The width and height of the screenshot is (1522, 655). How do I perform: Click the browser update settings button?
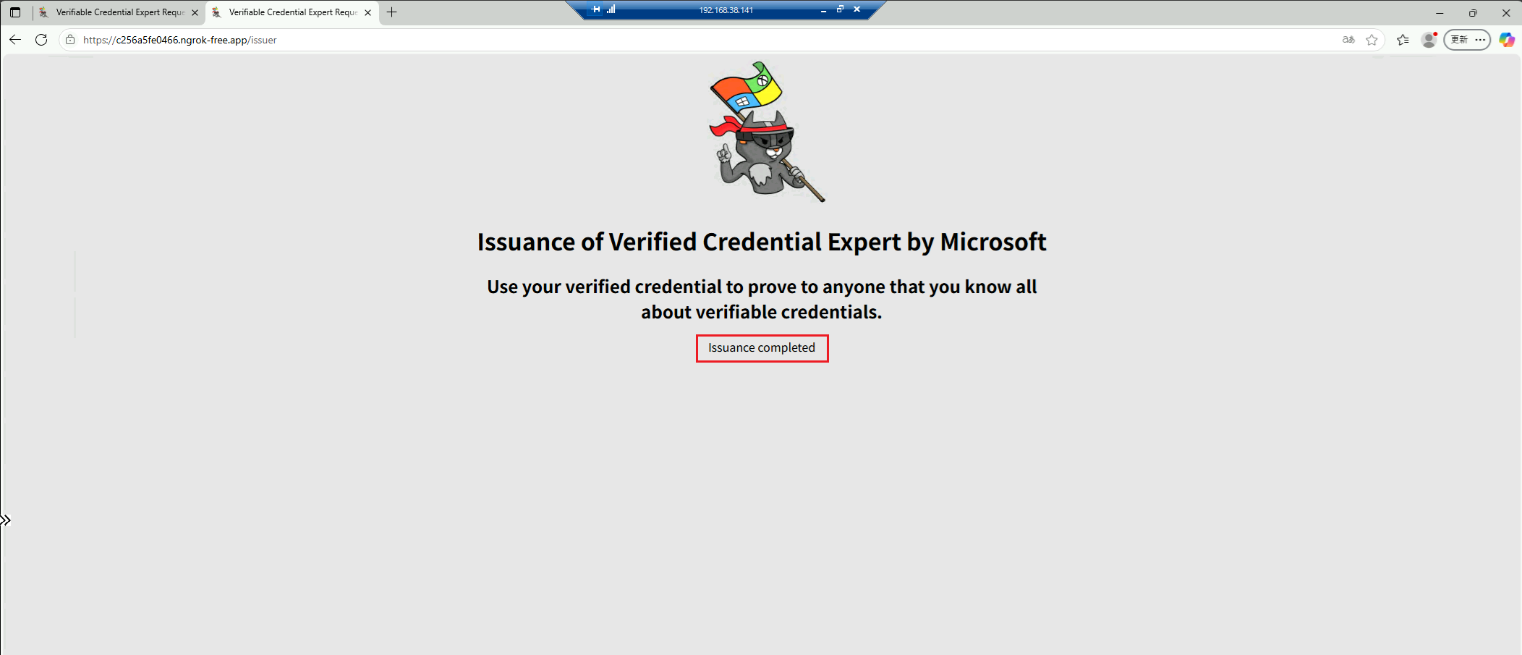1467,40
